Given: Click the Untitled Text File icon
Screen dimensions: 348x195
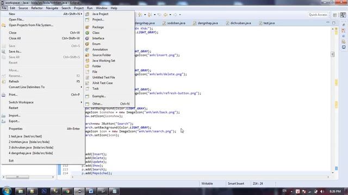Looking at the screenshot, I should click(87, 77).
